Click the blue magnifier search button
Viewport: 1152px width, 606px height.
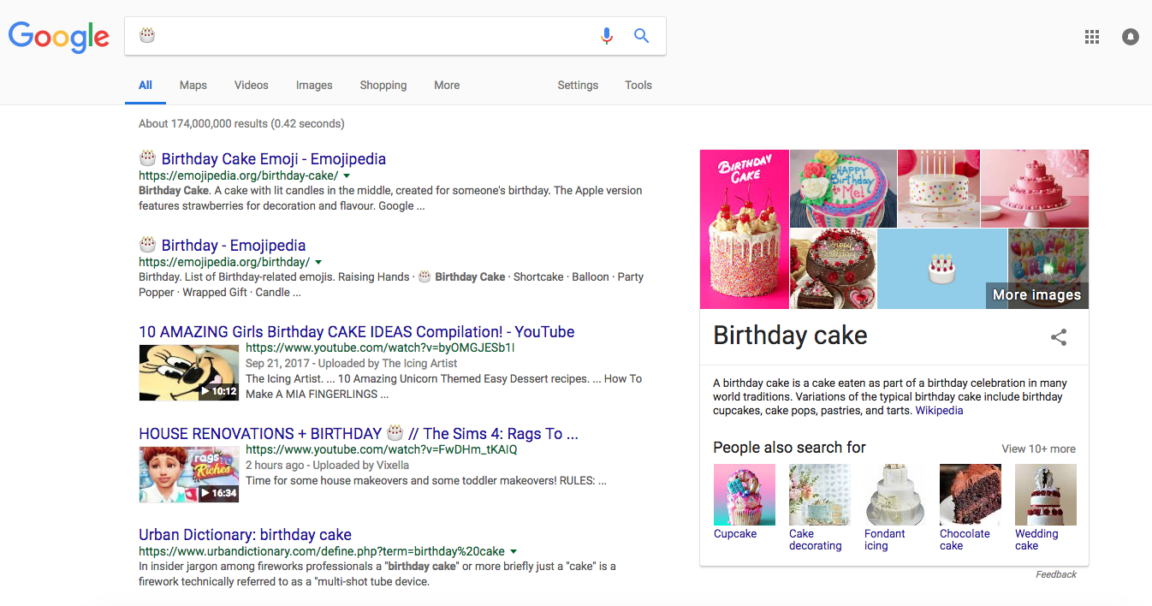(641, 36)
